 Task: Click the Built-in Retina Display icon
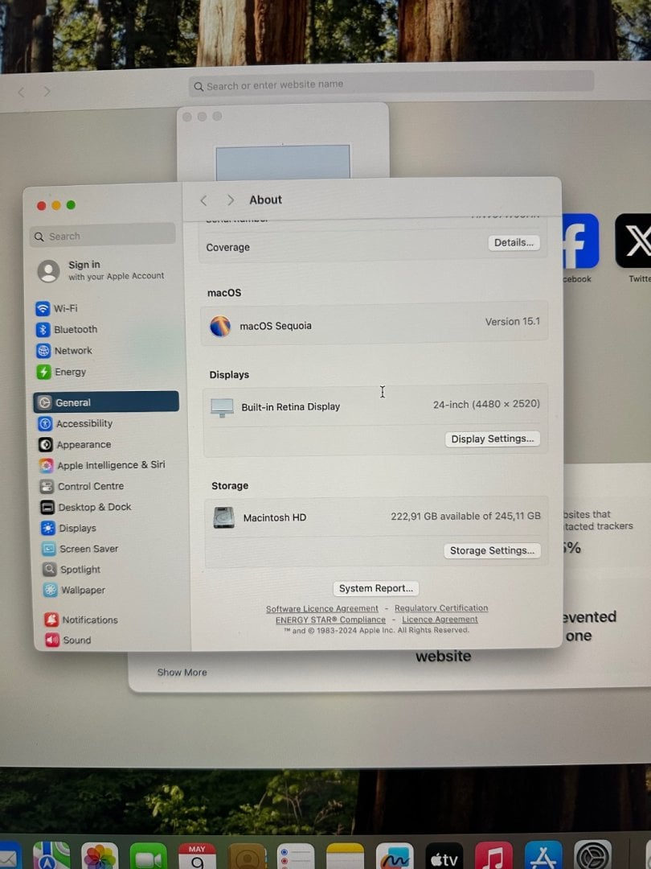pos(222,407)
